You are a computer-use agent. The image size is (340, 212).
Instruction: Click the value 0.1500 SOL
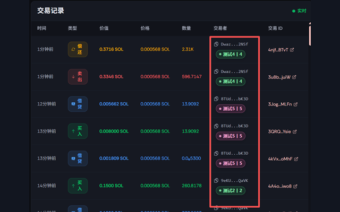point(111,185)
